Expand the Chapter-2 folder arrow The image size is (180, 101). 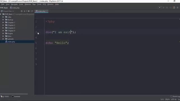3,25
